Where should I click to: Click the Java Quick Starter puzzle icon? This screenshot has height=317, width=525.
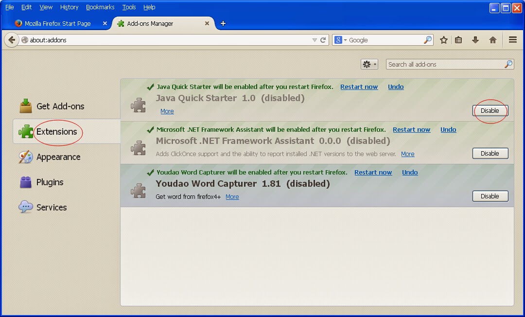click(138, 105)
